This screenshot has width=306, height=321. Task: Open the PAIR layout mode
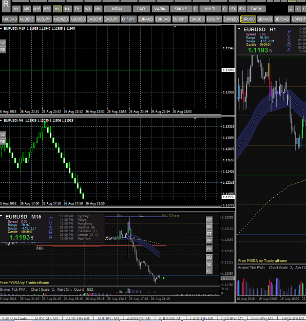pos(141,9)
